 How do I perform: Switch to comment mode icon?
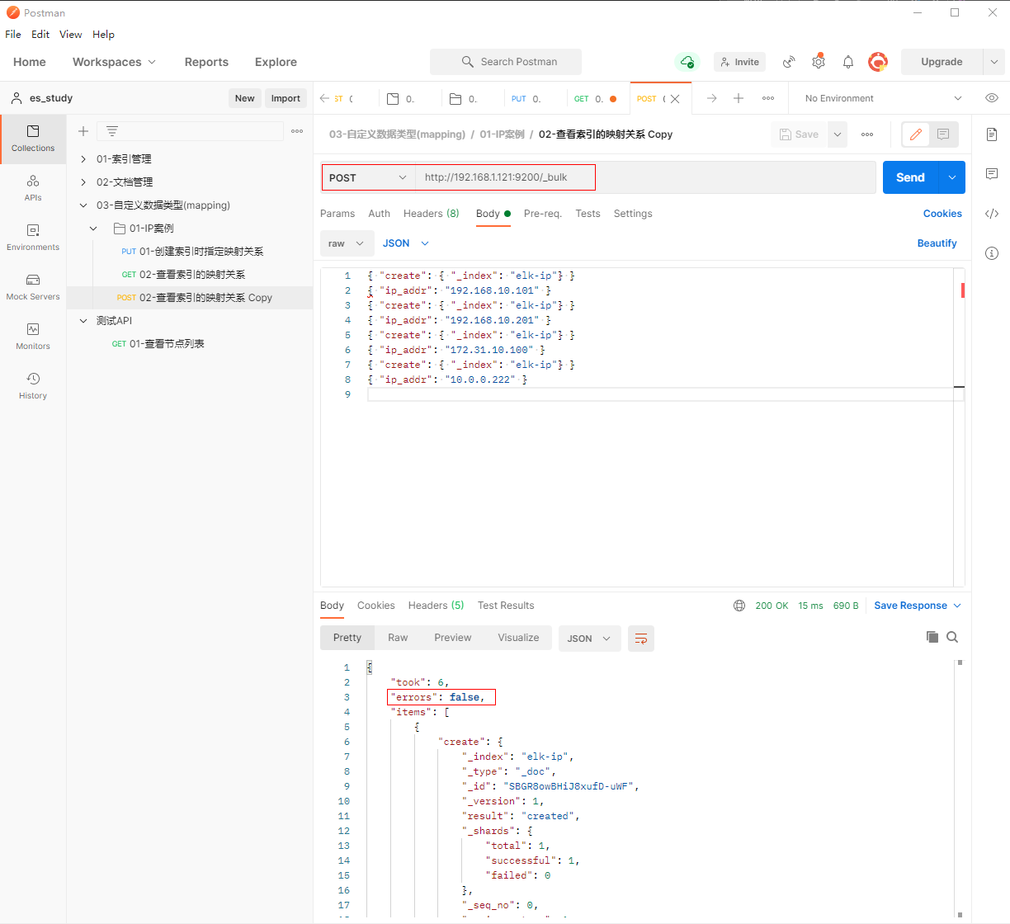tap(943, 134)
